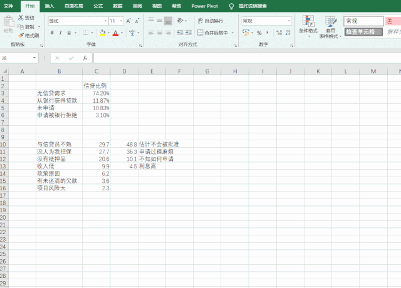Toggle italic formatting

click(61, 33)
